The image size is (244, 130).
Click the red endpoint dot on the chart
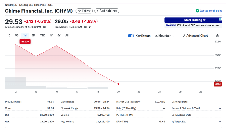pos(119,84)
